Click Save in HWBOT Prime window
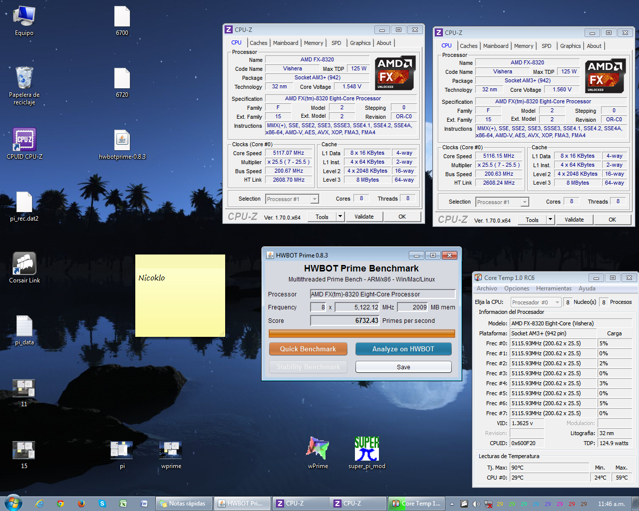Screen dimensions: 639x511 pos(403,367)
